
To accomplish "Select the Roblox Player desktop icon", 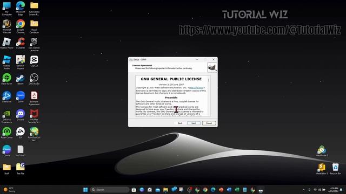I will (7, 43).
